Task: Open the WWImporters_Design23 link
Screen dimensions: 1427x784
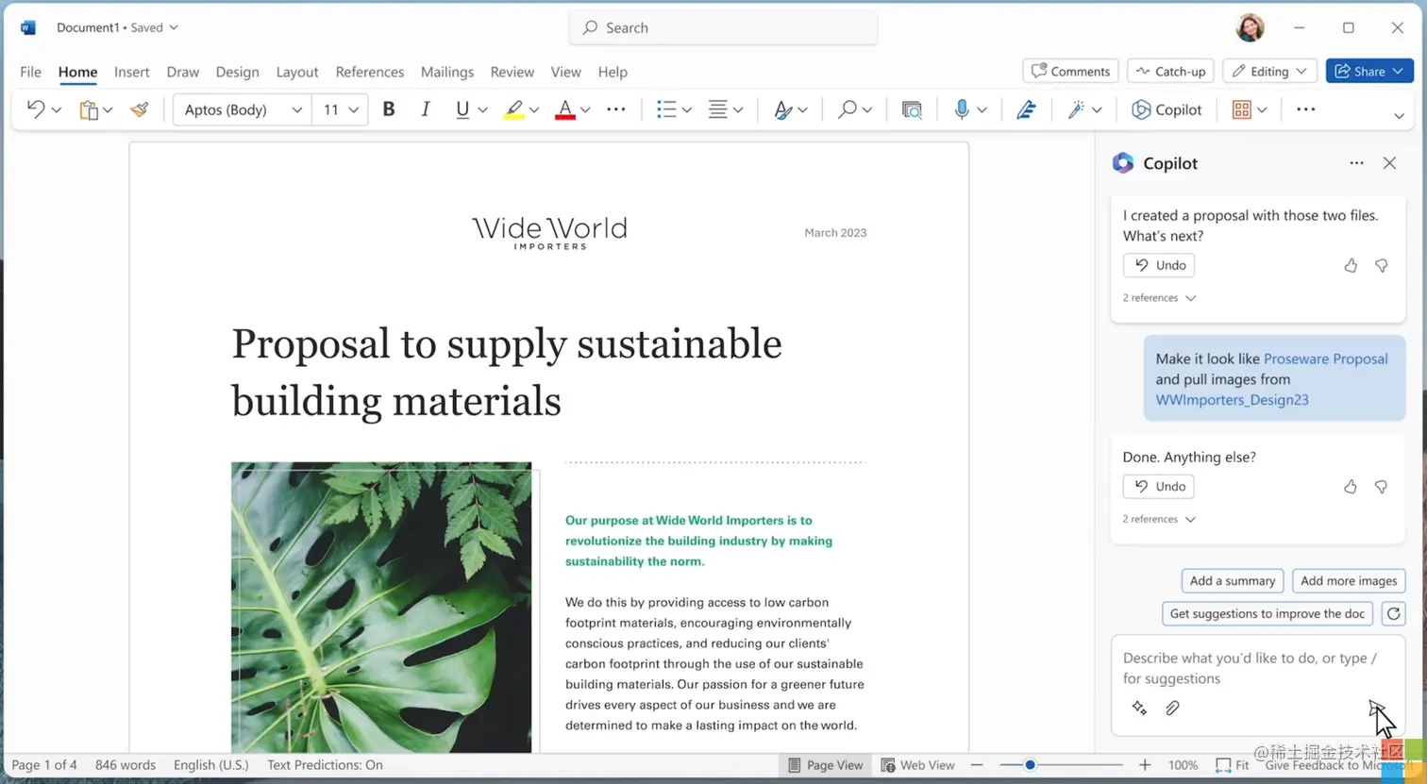Action: coord(1232,400)
